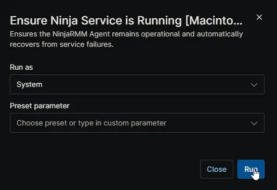Open the Preset parameter chevron arrow
The image size is (277, 190).
[x=254, y=123]
